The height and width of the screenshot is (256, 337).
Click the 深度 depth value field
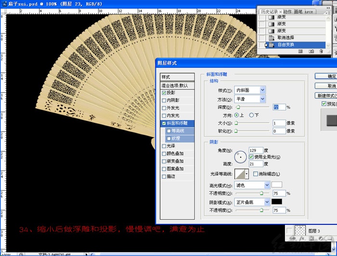point(279,107)
